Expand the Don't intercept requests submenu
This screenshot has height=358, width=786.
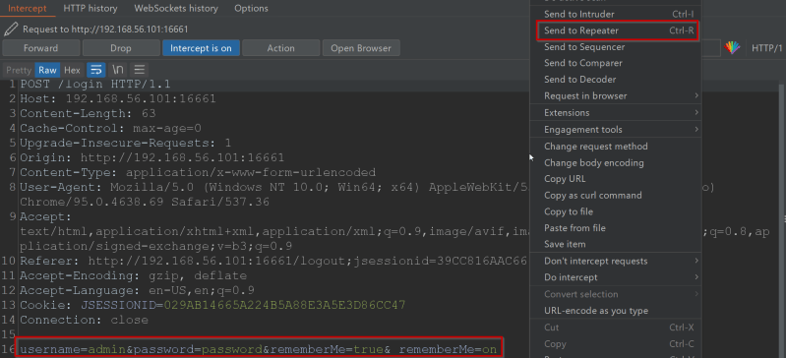616,262
